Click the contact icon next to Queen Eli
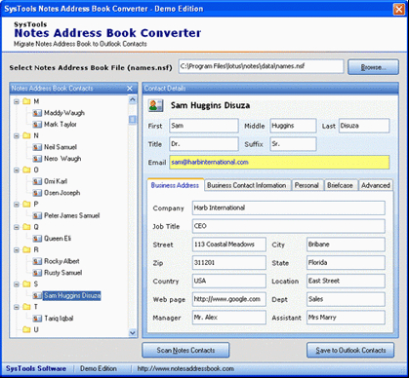This screenshot has width=409, height=378. point(37,239)
